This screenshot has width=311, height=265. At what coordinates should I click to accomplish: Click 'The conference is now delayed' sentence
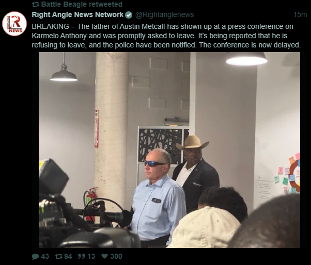pyautogui.click(x=250, y=45)
